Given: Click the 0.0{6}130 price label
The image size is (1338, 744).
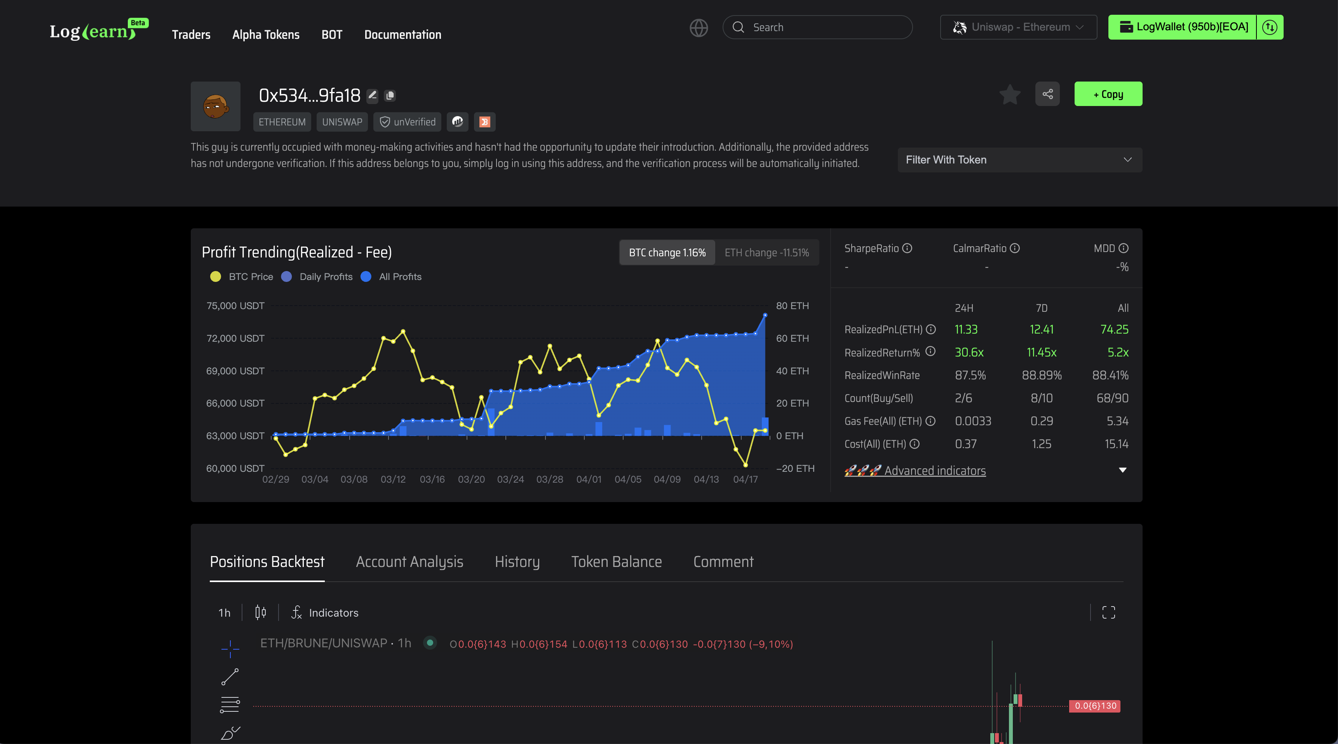Looking at the screenshot, I should tap(1095, 706).
